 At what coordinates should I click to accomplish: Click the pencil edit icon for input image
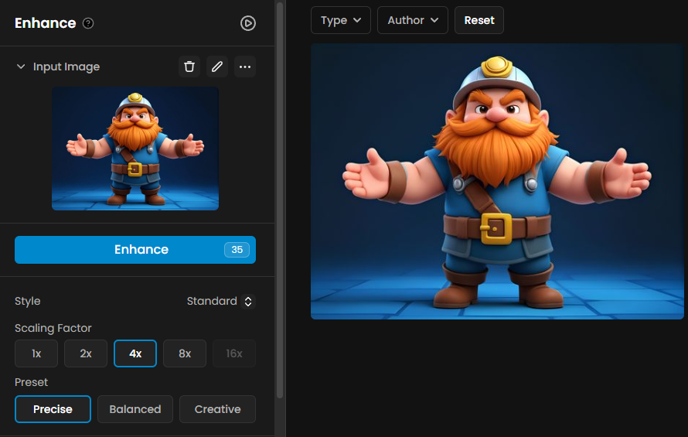pyautogui.click(x=217, y=67)
